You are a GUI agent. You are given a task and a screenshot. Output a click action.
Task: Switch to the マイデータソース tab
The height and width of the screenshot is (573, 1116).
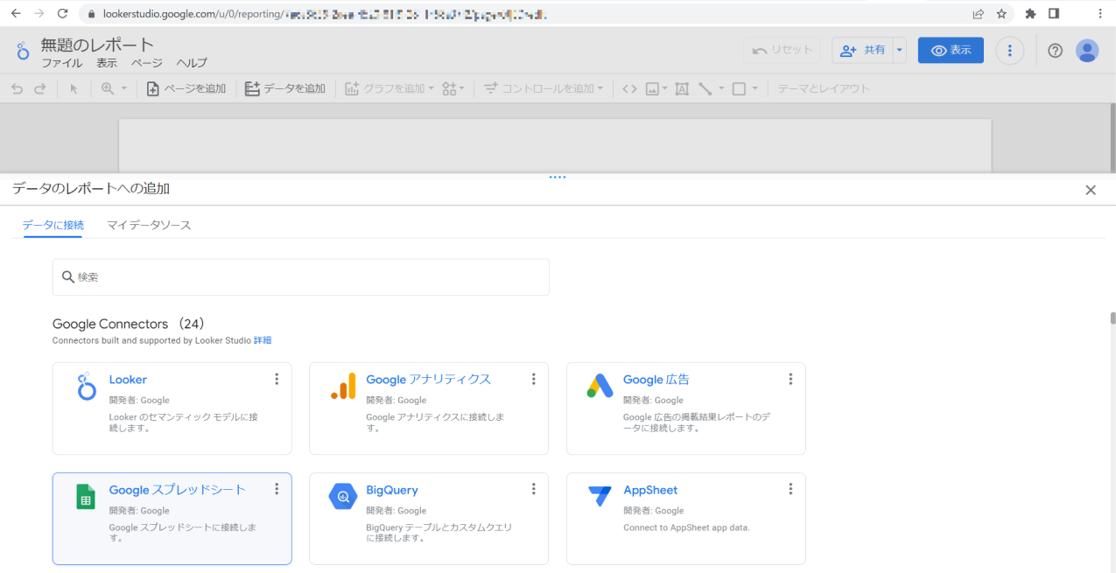149,225
